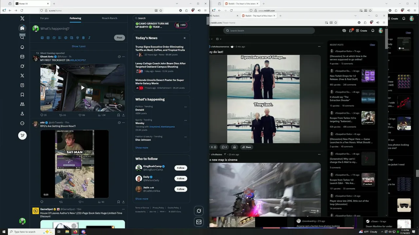Follow Daily @MarionDaily
This screenshot has width=419, height=235.
tap(181, 179)
